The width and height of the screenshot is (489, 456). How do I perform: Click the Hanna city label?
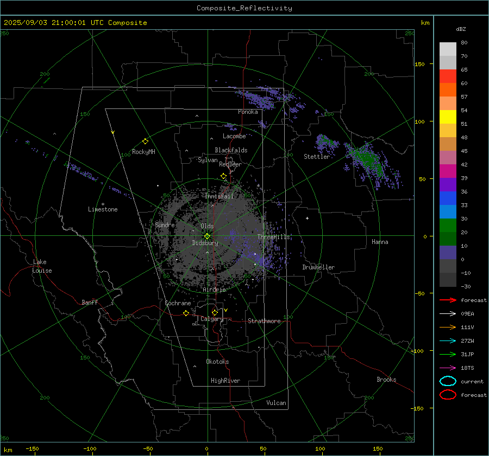point(380,242)
